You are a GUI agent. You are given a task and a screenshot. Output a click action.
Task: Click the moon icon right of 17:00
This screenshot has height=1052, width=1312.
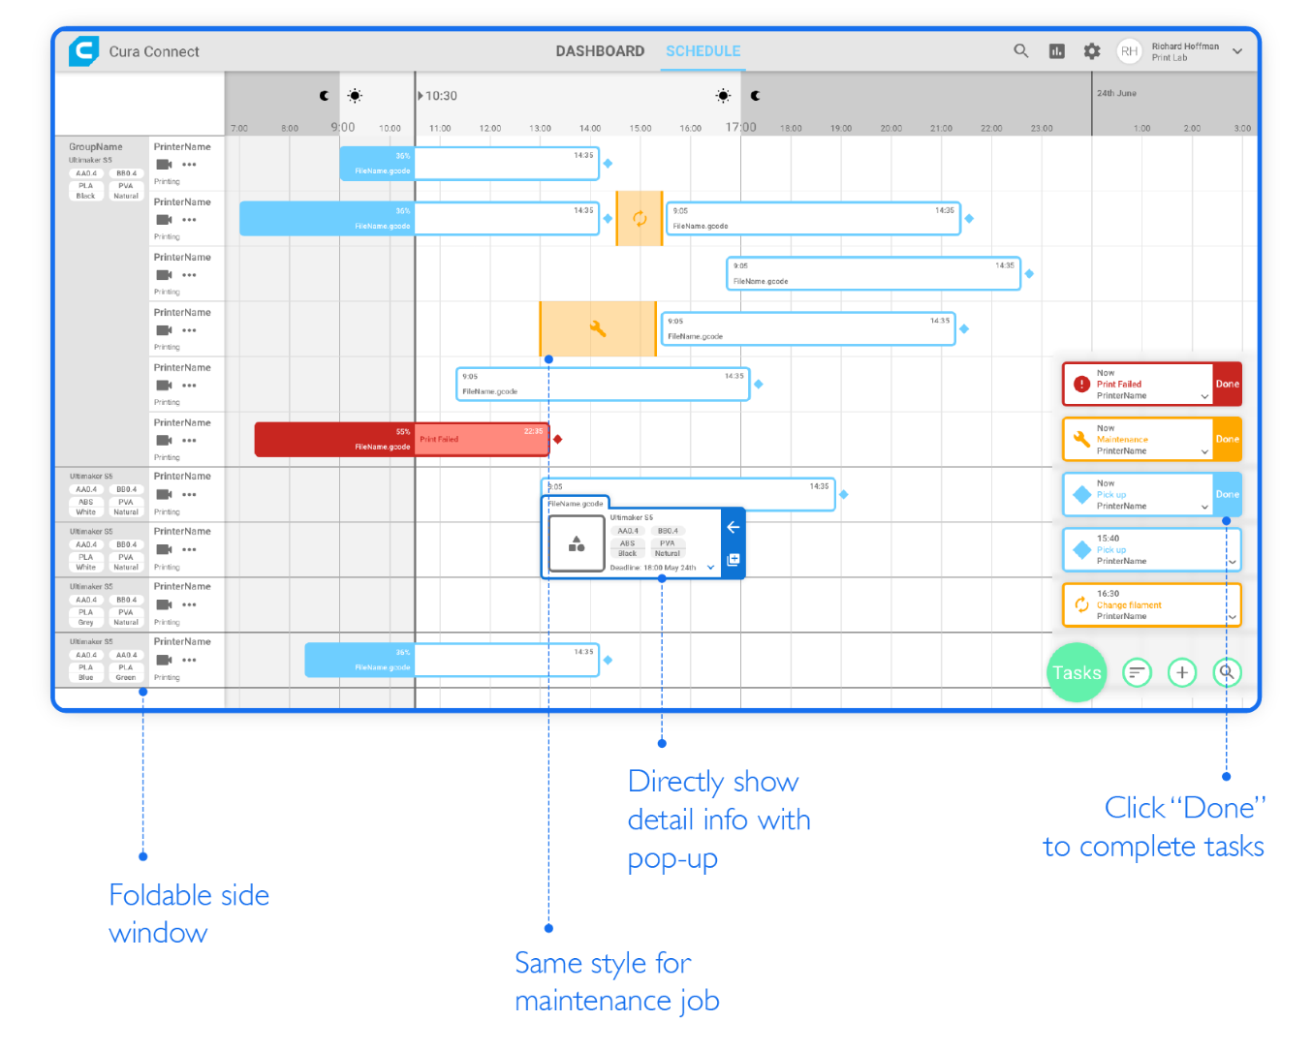(x=755, y=96)
